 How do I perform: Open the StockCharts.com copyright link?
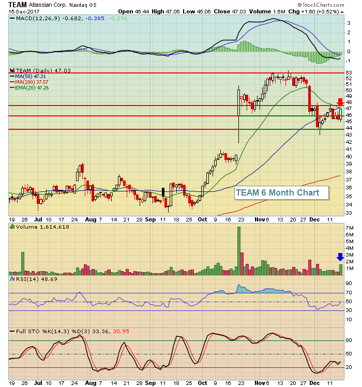321,5
